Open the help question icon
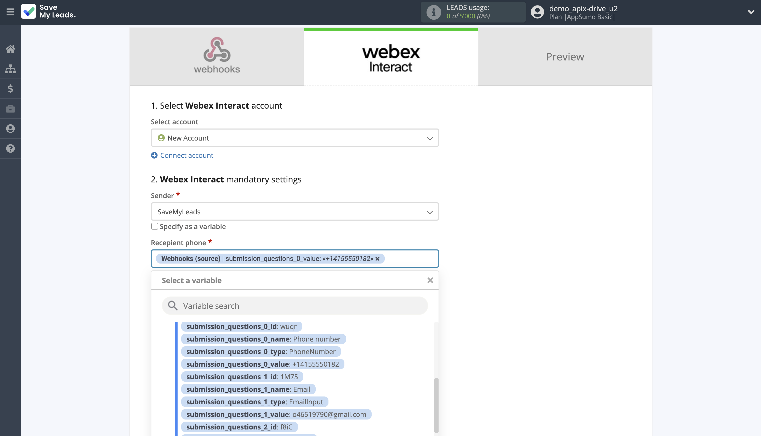The image size is (761, 436). point(10,149)
